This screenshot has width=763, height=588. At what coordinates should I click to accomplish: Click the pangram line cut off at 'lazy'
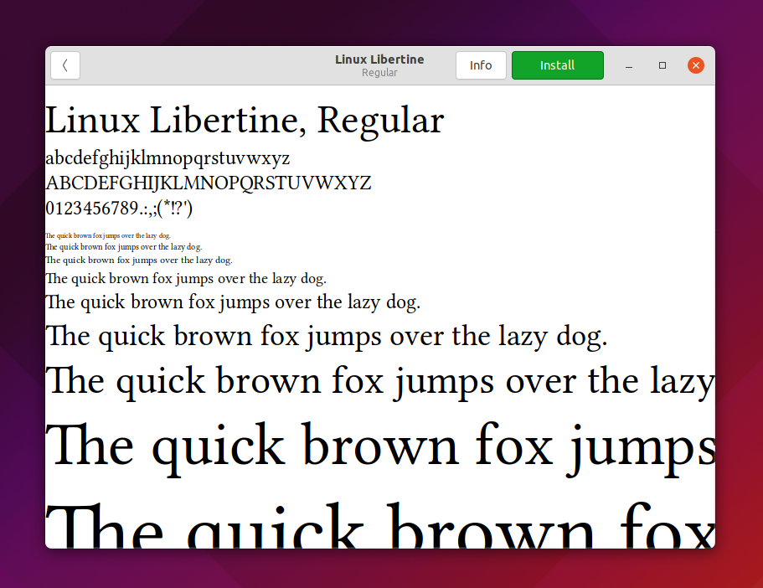click(x=380, y=382)
